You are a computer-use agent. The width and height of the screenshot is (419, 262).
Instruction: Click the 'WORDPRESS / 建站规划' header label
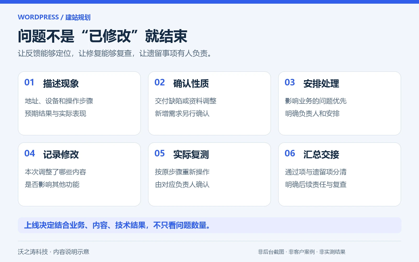click(54, 17)
